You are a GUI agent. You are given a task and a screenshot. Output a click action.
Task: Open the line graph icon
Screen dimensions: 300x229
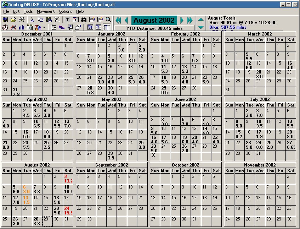pyautogui.click(x=13, y=27)
